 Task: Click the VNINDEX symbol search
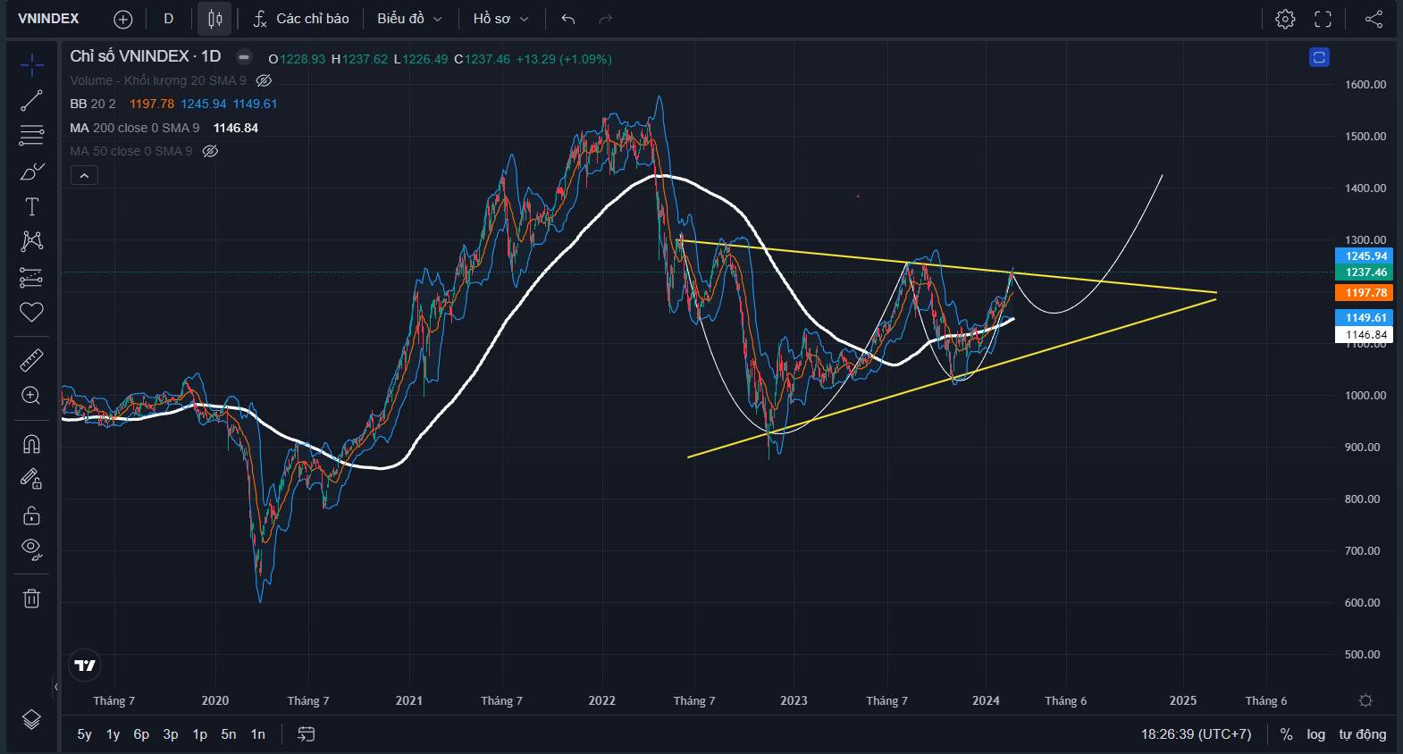click(x=49, y=19)
